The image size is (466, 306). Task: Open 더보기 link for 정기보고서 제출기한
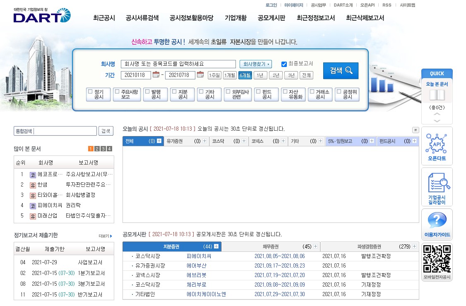click(x=105, y=236)
